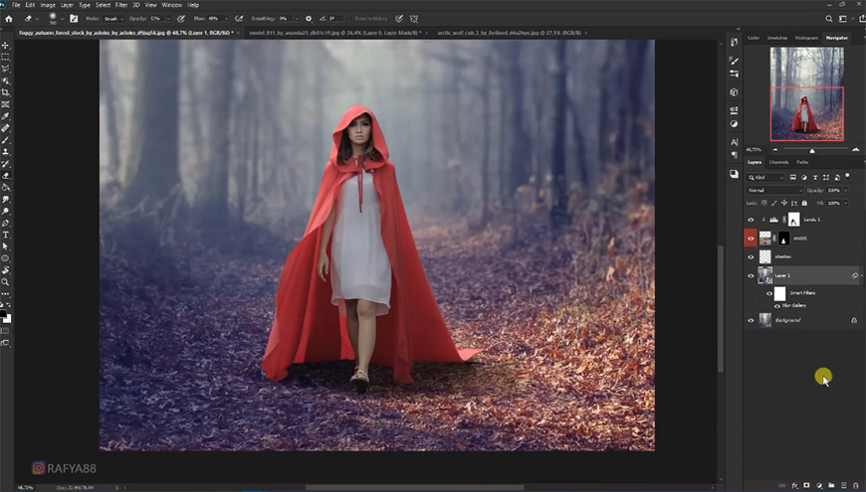
Task: Toggle lock all layer padlock icon
Action: 804,203
